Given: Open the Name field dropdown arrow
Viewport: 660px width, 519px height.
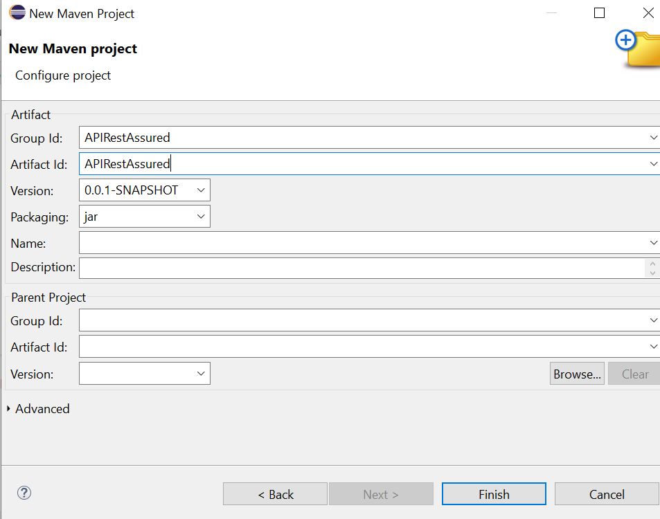Looking at the screenshot, I should pyautogui.click(x=653, y=242).
